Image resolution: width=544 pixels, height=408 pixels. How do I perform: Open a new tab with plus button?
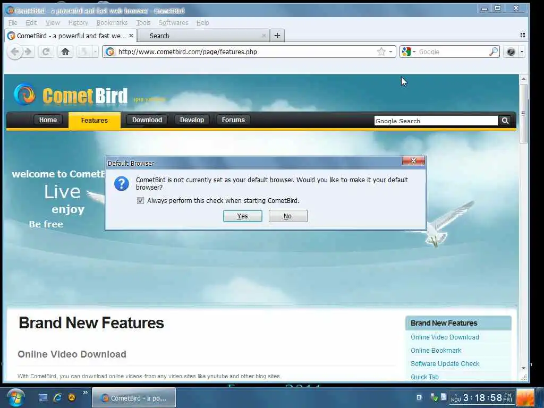277,36
